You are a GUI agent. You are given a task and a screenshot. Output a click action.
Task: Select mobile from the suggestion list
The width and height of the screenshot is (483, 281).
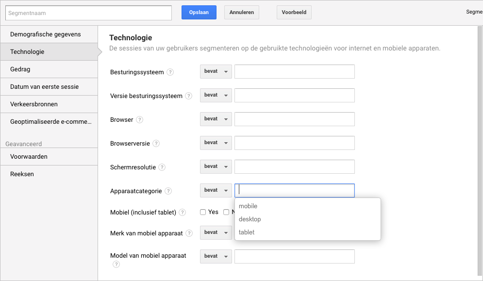(248, 206)
